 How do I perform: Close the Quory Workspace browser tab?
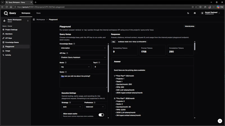31,2
